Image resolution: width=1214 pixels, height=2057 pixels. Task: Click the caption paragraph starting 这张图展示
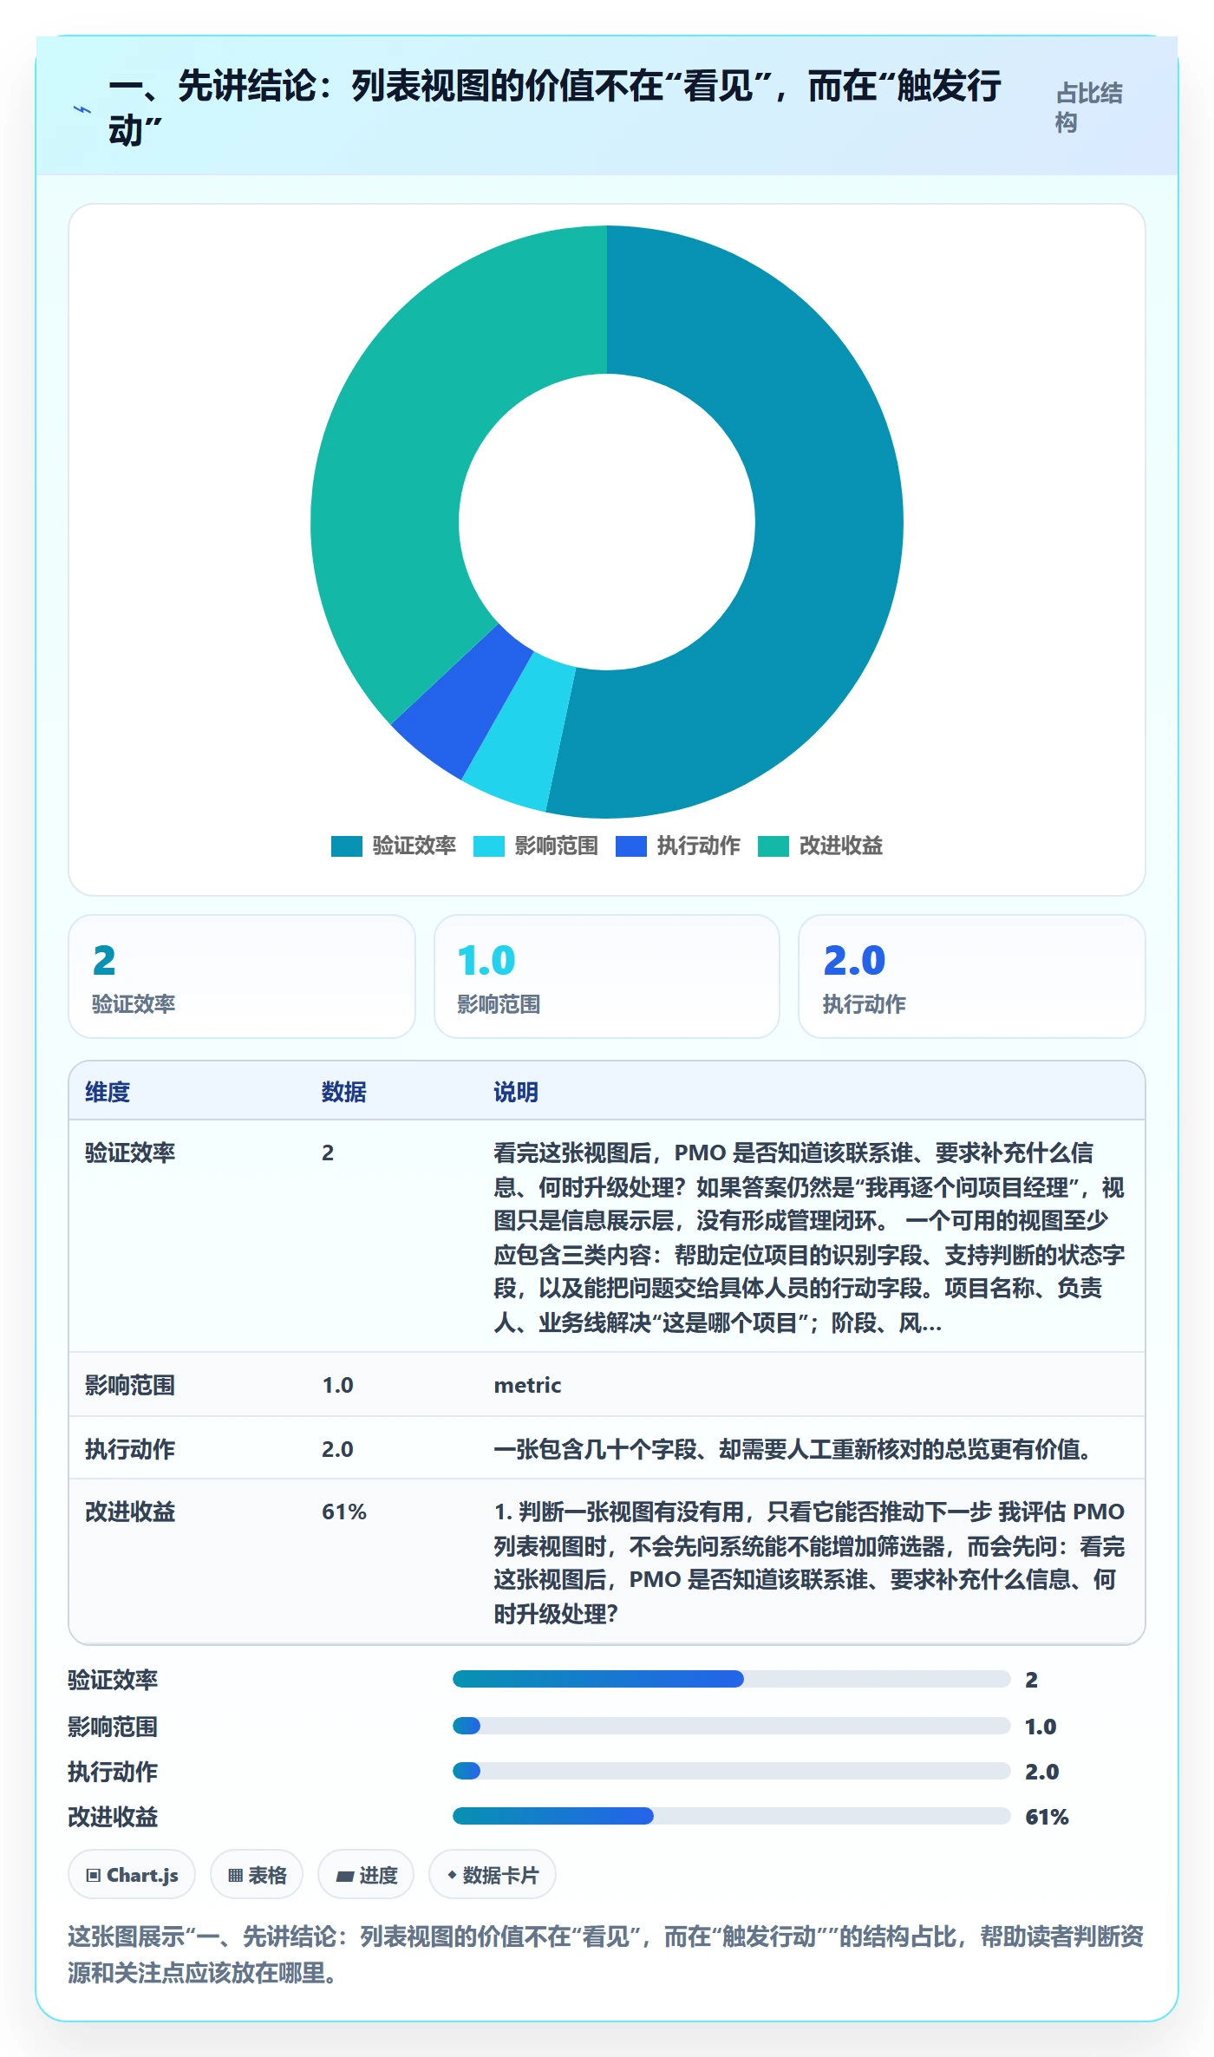(606, 1955)
